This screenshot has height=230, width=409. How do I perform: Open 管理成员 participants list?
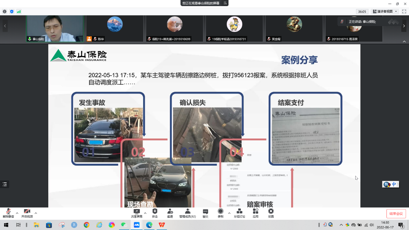(x=188, y=213)
